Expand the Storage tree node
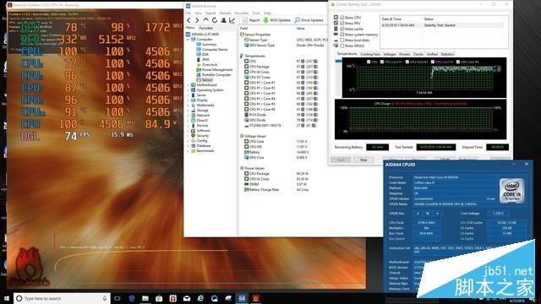Image resolution: width=541 pixels, height=304 pixels. tap(188, 111)
